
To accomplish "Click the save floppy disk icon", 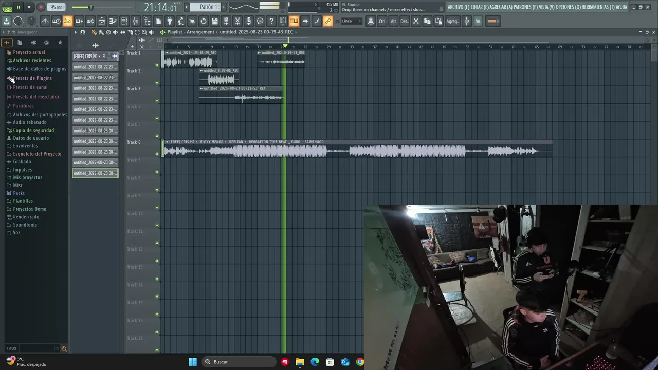I will (215, 21).
